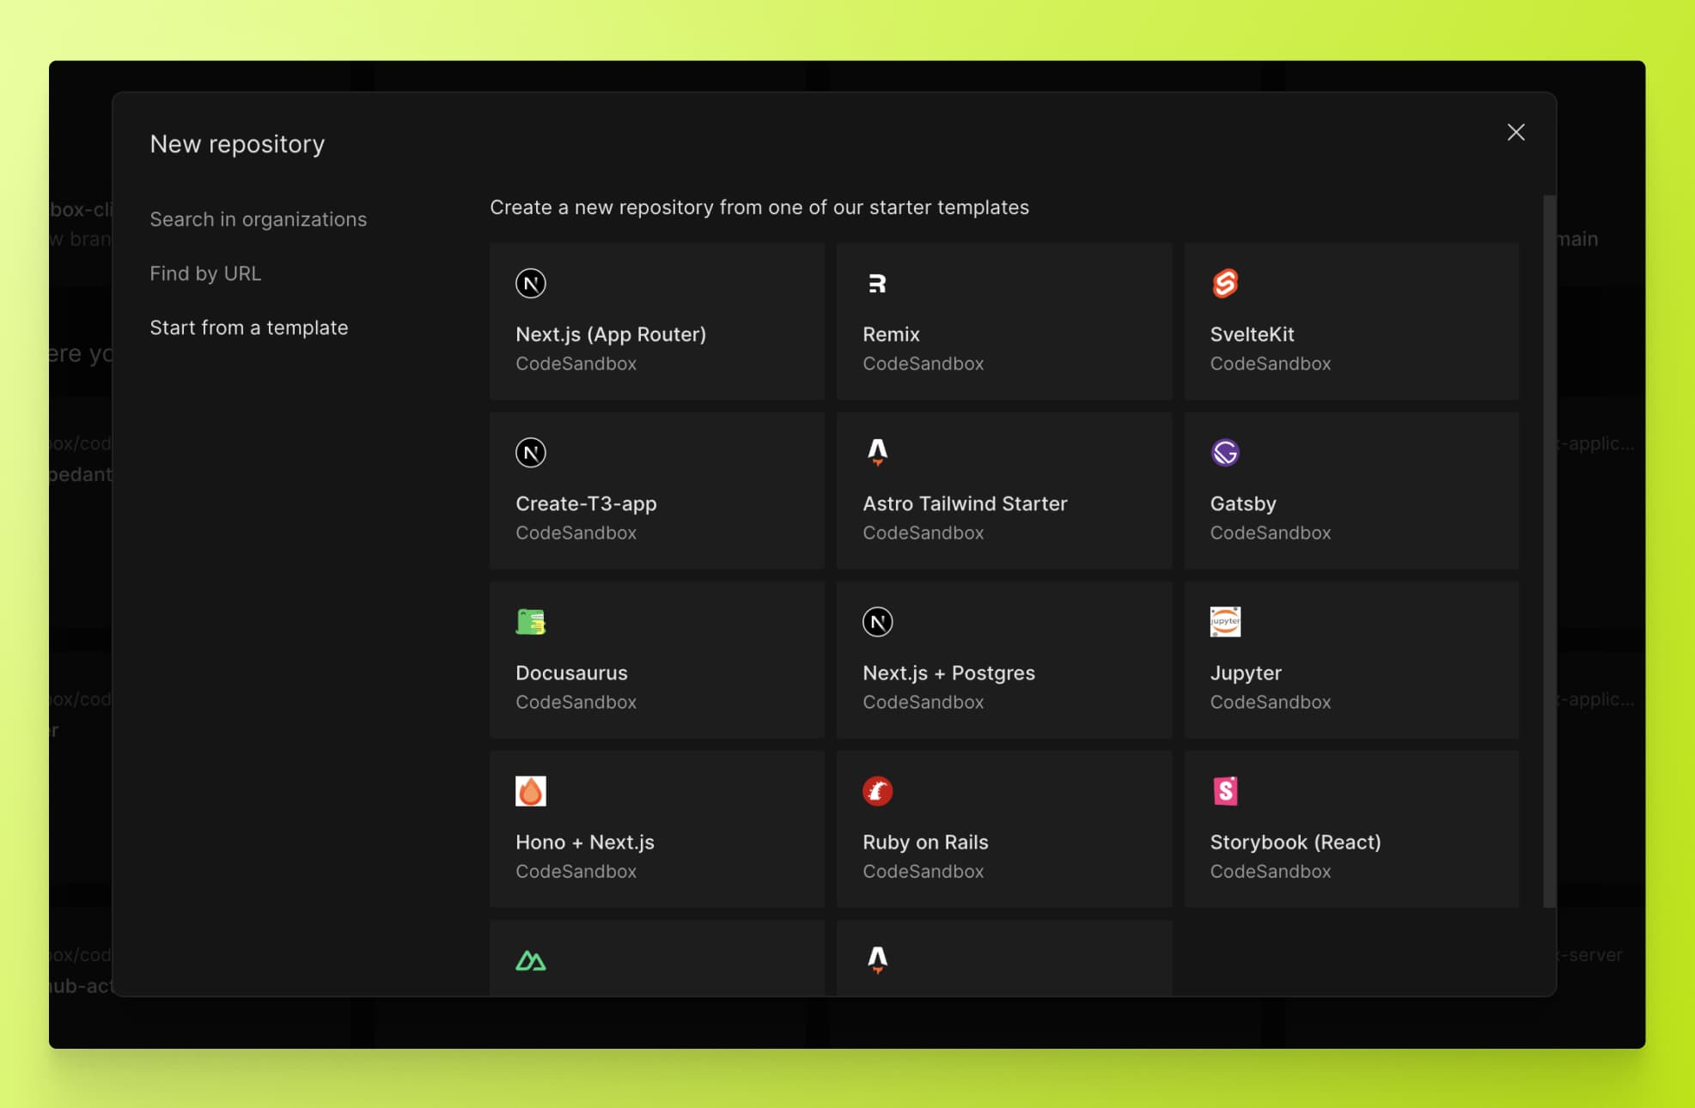Switch to Find by URL
The image size is (1695, 1108).
coord(205,273)
